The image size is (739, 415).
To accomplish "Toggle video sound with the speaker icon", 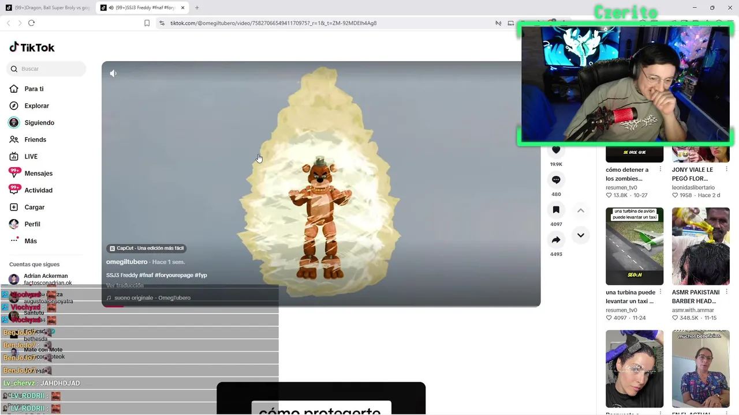I will coord(113,73).
